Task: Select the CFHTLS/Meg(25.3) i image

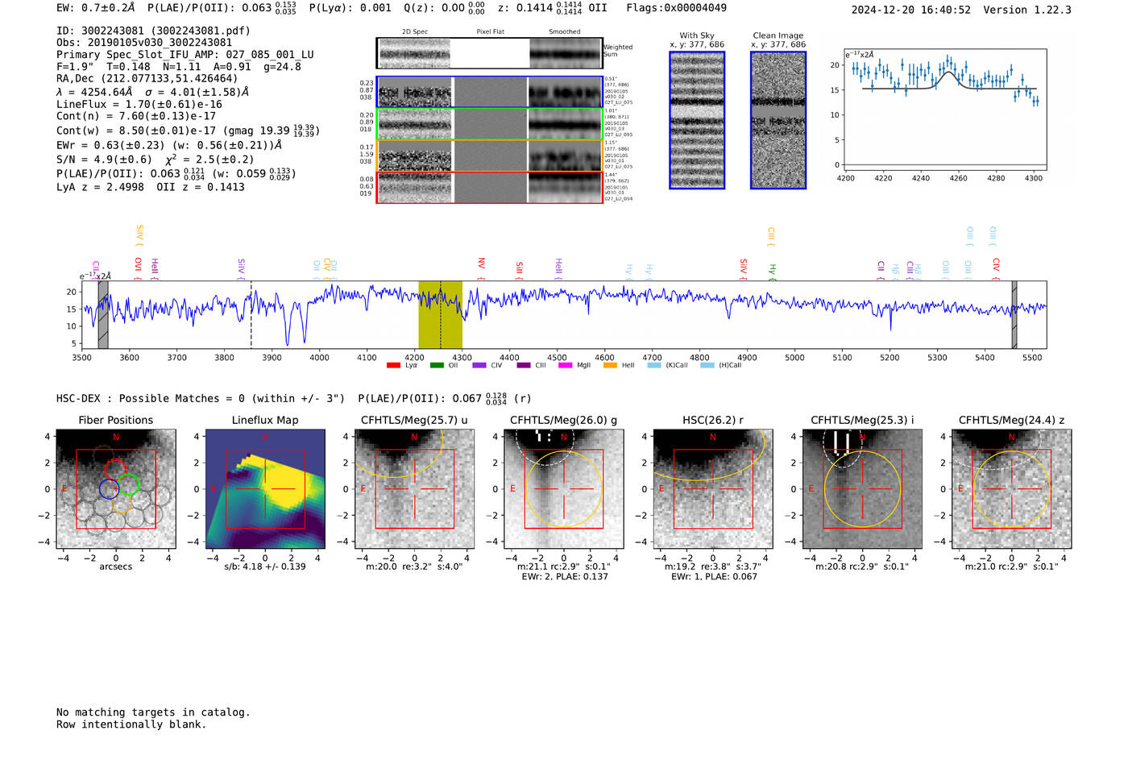Action: (x=862, y=489)
